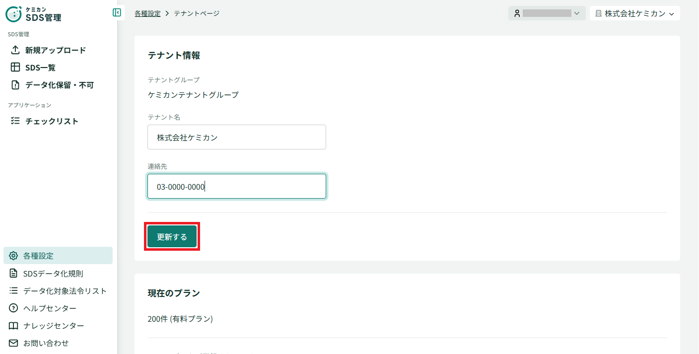Click the building icon beside tenant name
This screenshot has height=354, width=699.
598,13
